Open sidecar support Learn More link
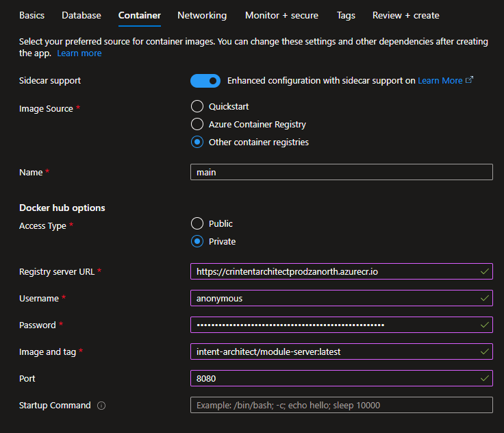504x433 pixels. [440, 81]
